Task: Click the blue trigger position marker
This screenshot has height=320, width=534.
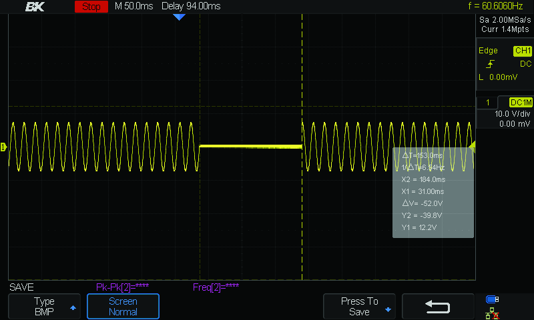Action: pyautogui.click(x=179, y=17)
